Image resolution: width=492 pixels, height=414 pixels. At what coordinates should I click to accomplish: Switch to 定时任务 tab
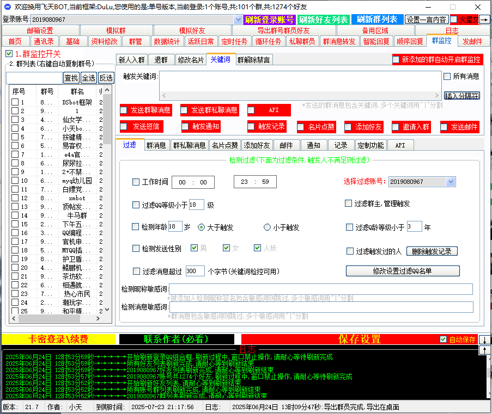(x=234, y=41)
